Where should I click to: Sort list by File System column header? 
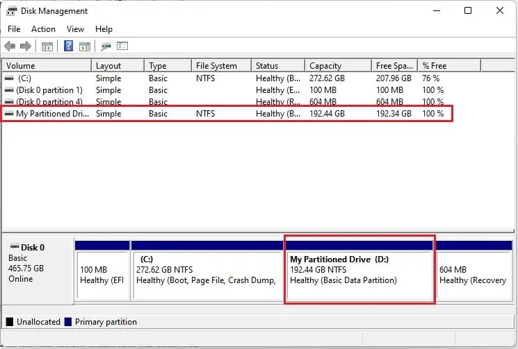point(216,66)
